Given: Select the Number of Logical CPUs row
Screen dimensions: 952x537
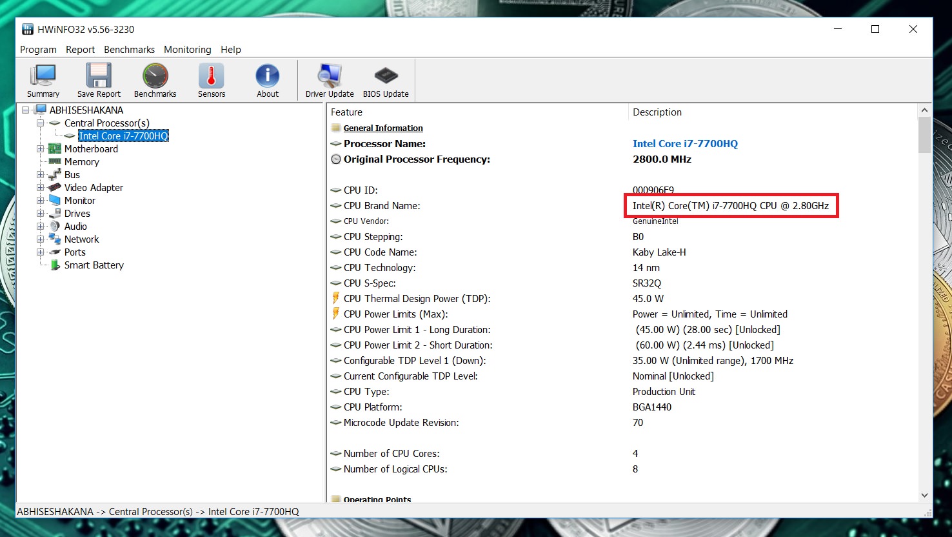Looking at the screenshot, I should click(622, 469).
